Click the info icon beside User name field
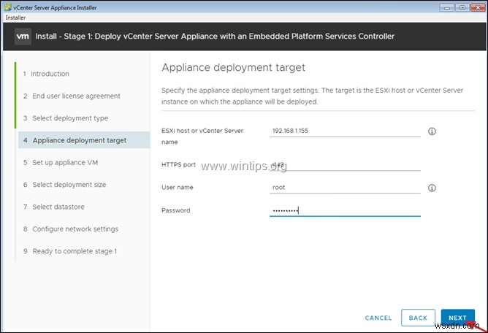 (432, 188)
